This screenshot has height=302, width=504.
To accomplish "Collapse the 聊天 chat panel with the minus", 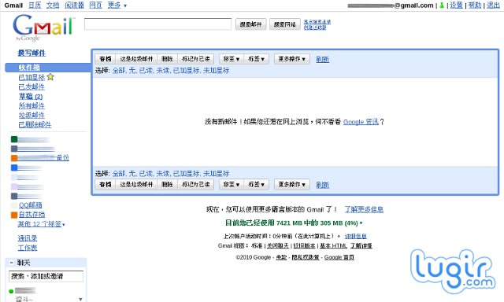I will tap(12, 263).
